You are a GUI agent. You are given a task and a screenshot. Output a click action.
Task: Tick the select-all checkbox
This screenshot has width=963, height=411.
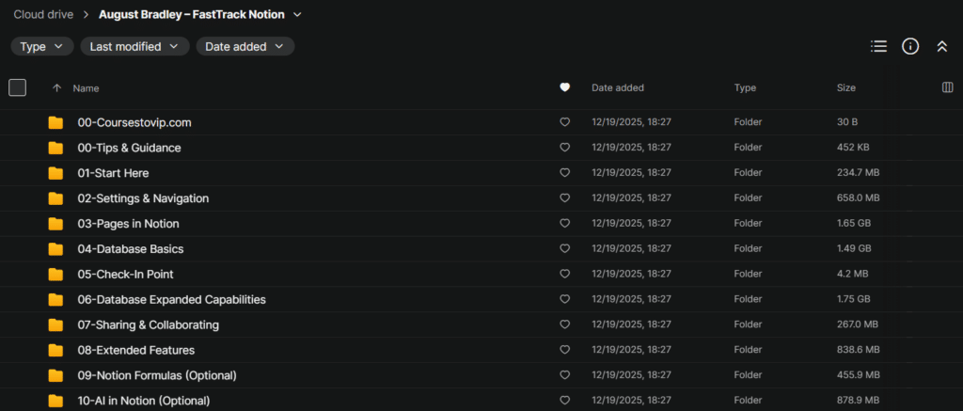[x=17, y=87]
